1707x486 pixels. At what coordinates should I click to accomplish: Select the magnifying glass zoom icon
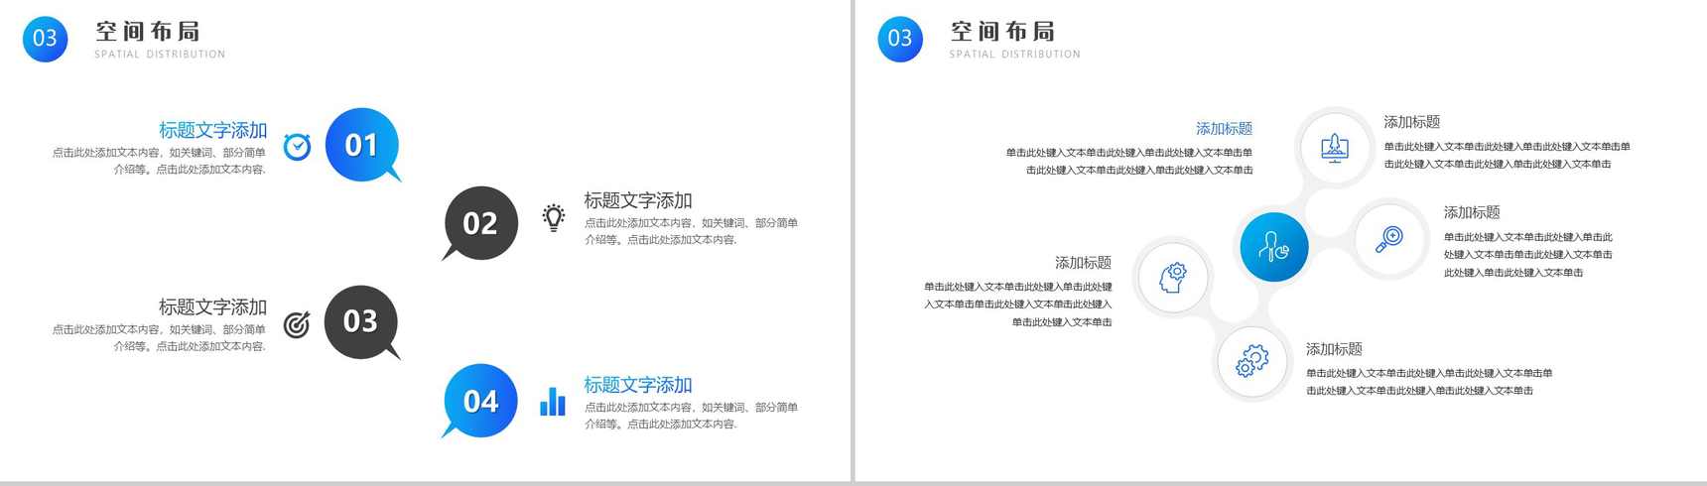coord(1388,239)
